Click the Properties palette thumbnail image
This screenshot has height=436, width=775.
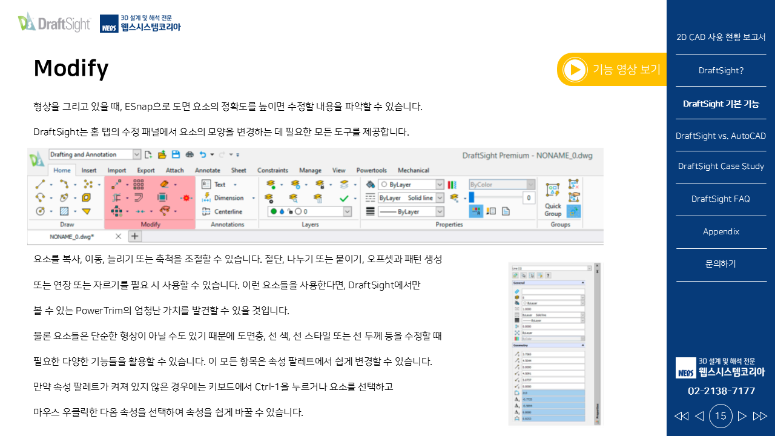(x=556, y=344)
